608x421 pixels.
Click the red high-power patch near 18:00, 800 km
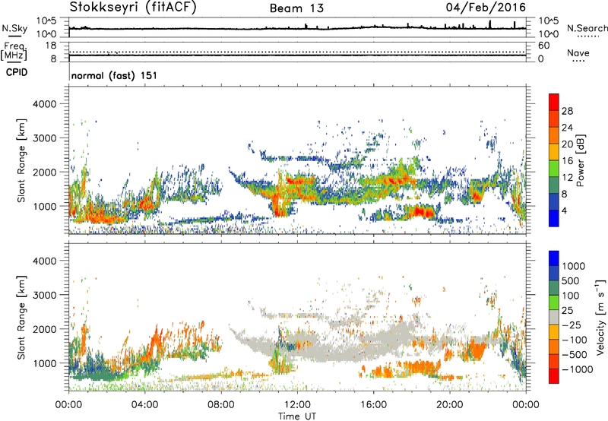422,212
